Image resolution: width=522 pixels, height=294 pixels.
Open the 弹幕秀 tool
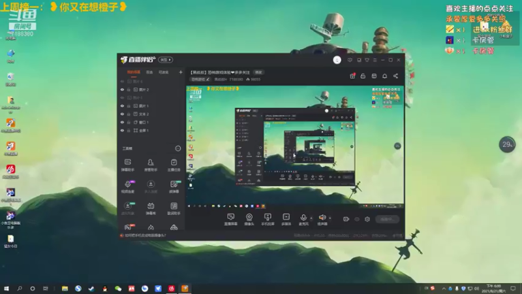pos(151,208)
